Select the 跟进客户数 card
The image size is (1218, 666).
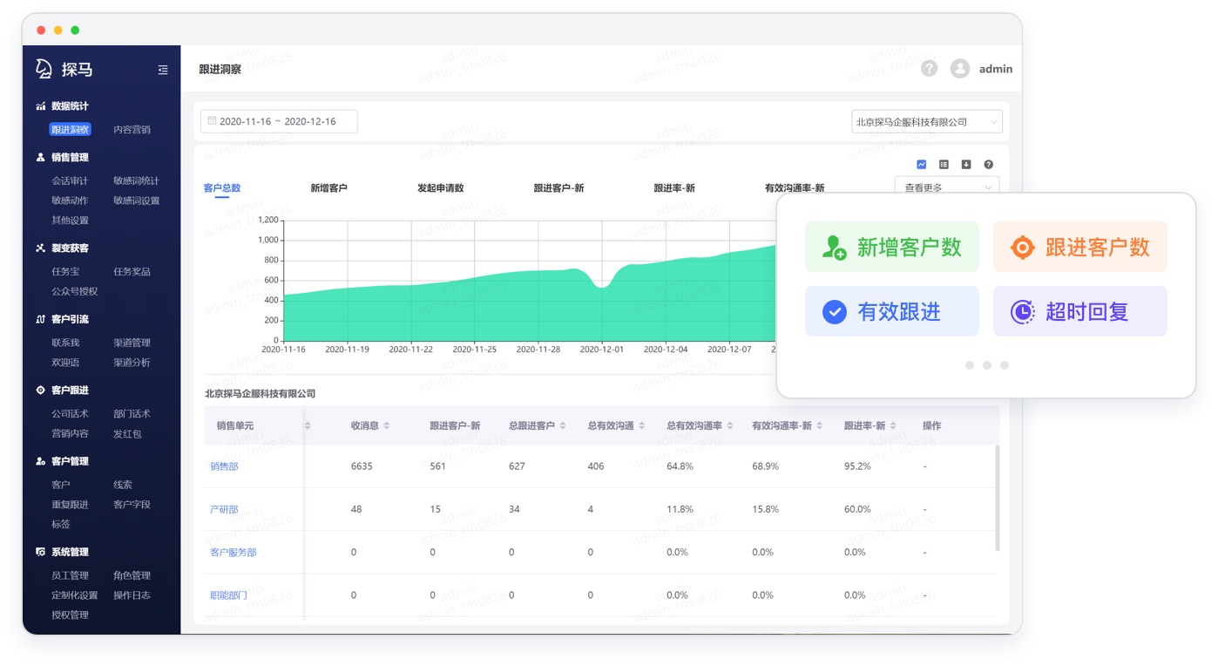[x=1080, y=247]
